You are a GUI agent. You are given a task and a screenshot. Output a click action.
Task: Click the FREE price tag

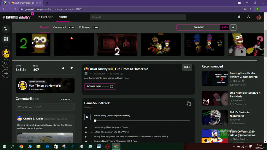(x=187, y=67)
